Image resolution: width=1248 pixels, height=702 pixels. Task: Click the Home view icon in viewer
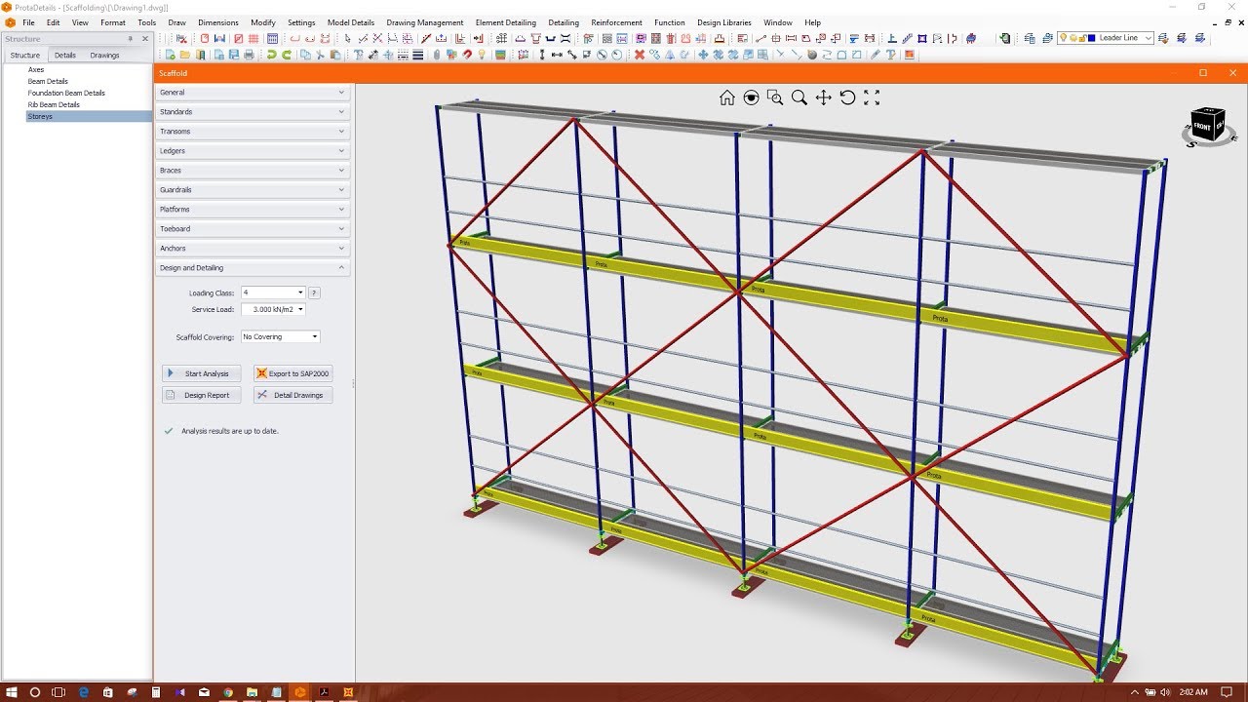pyautogui.click(x=726, y=97)
